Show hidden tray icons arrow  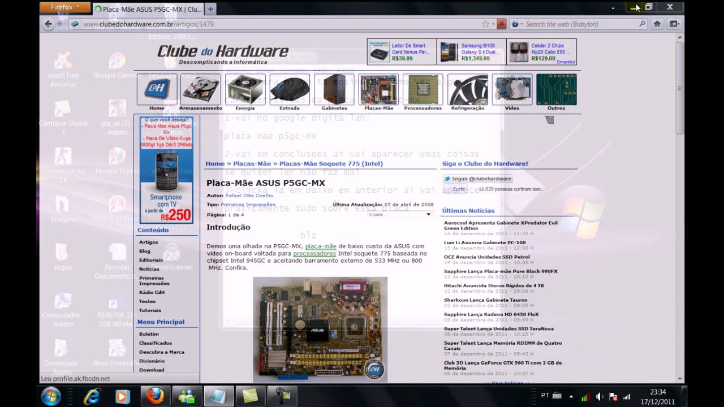(571, 396)
